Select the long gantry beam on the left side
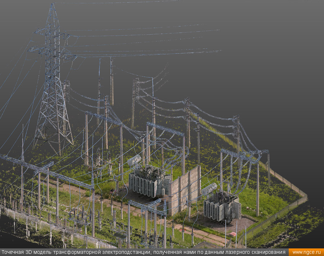This screenshot has width=324, height=256. pos(47,171)
